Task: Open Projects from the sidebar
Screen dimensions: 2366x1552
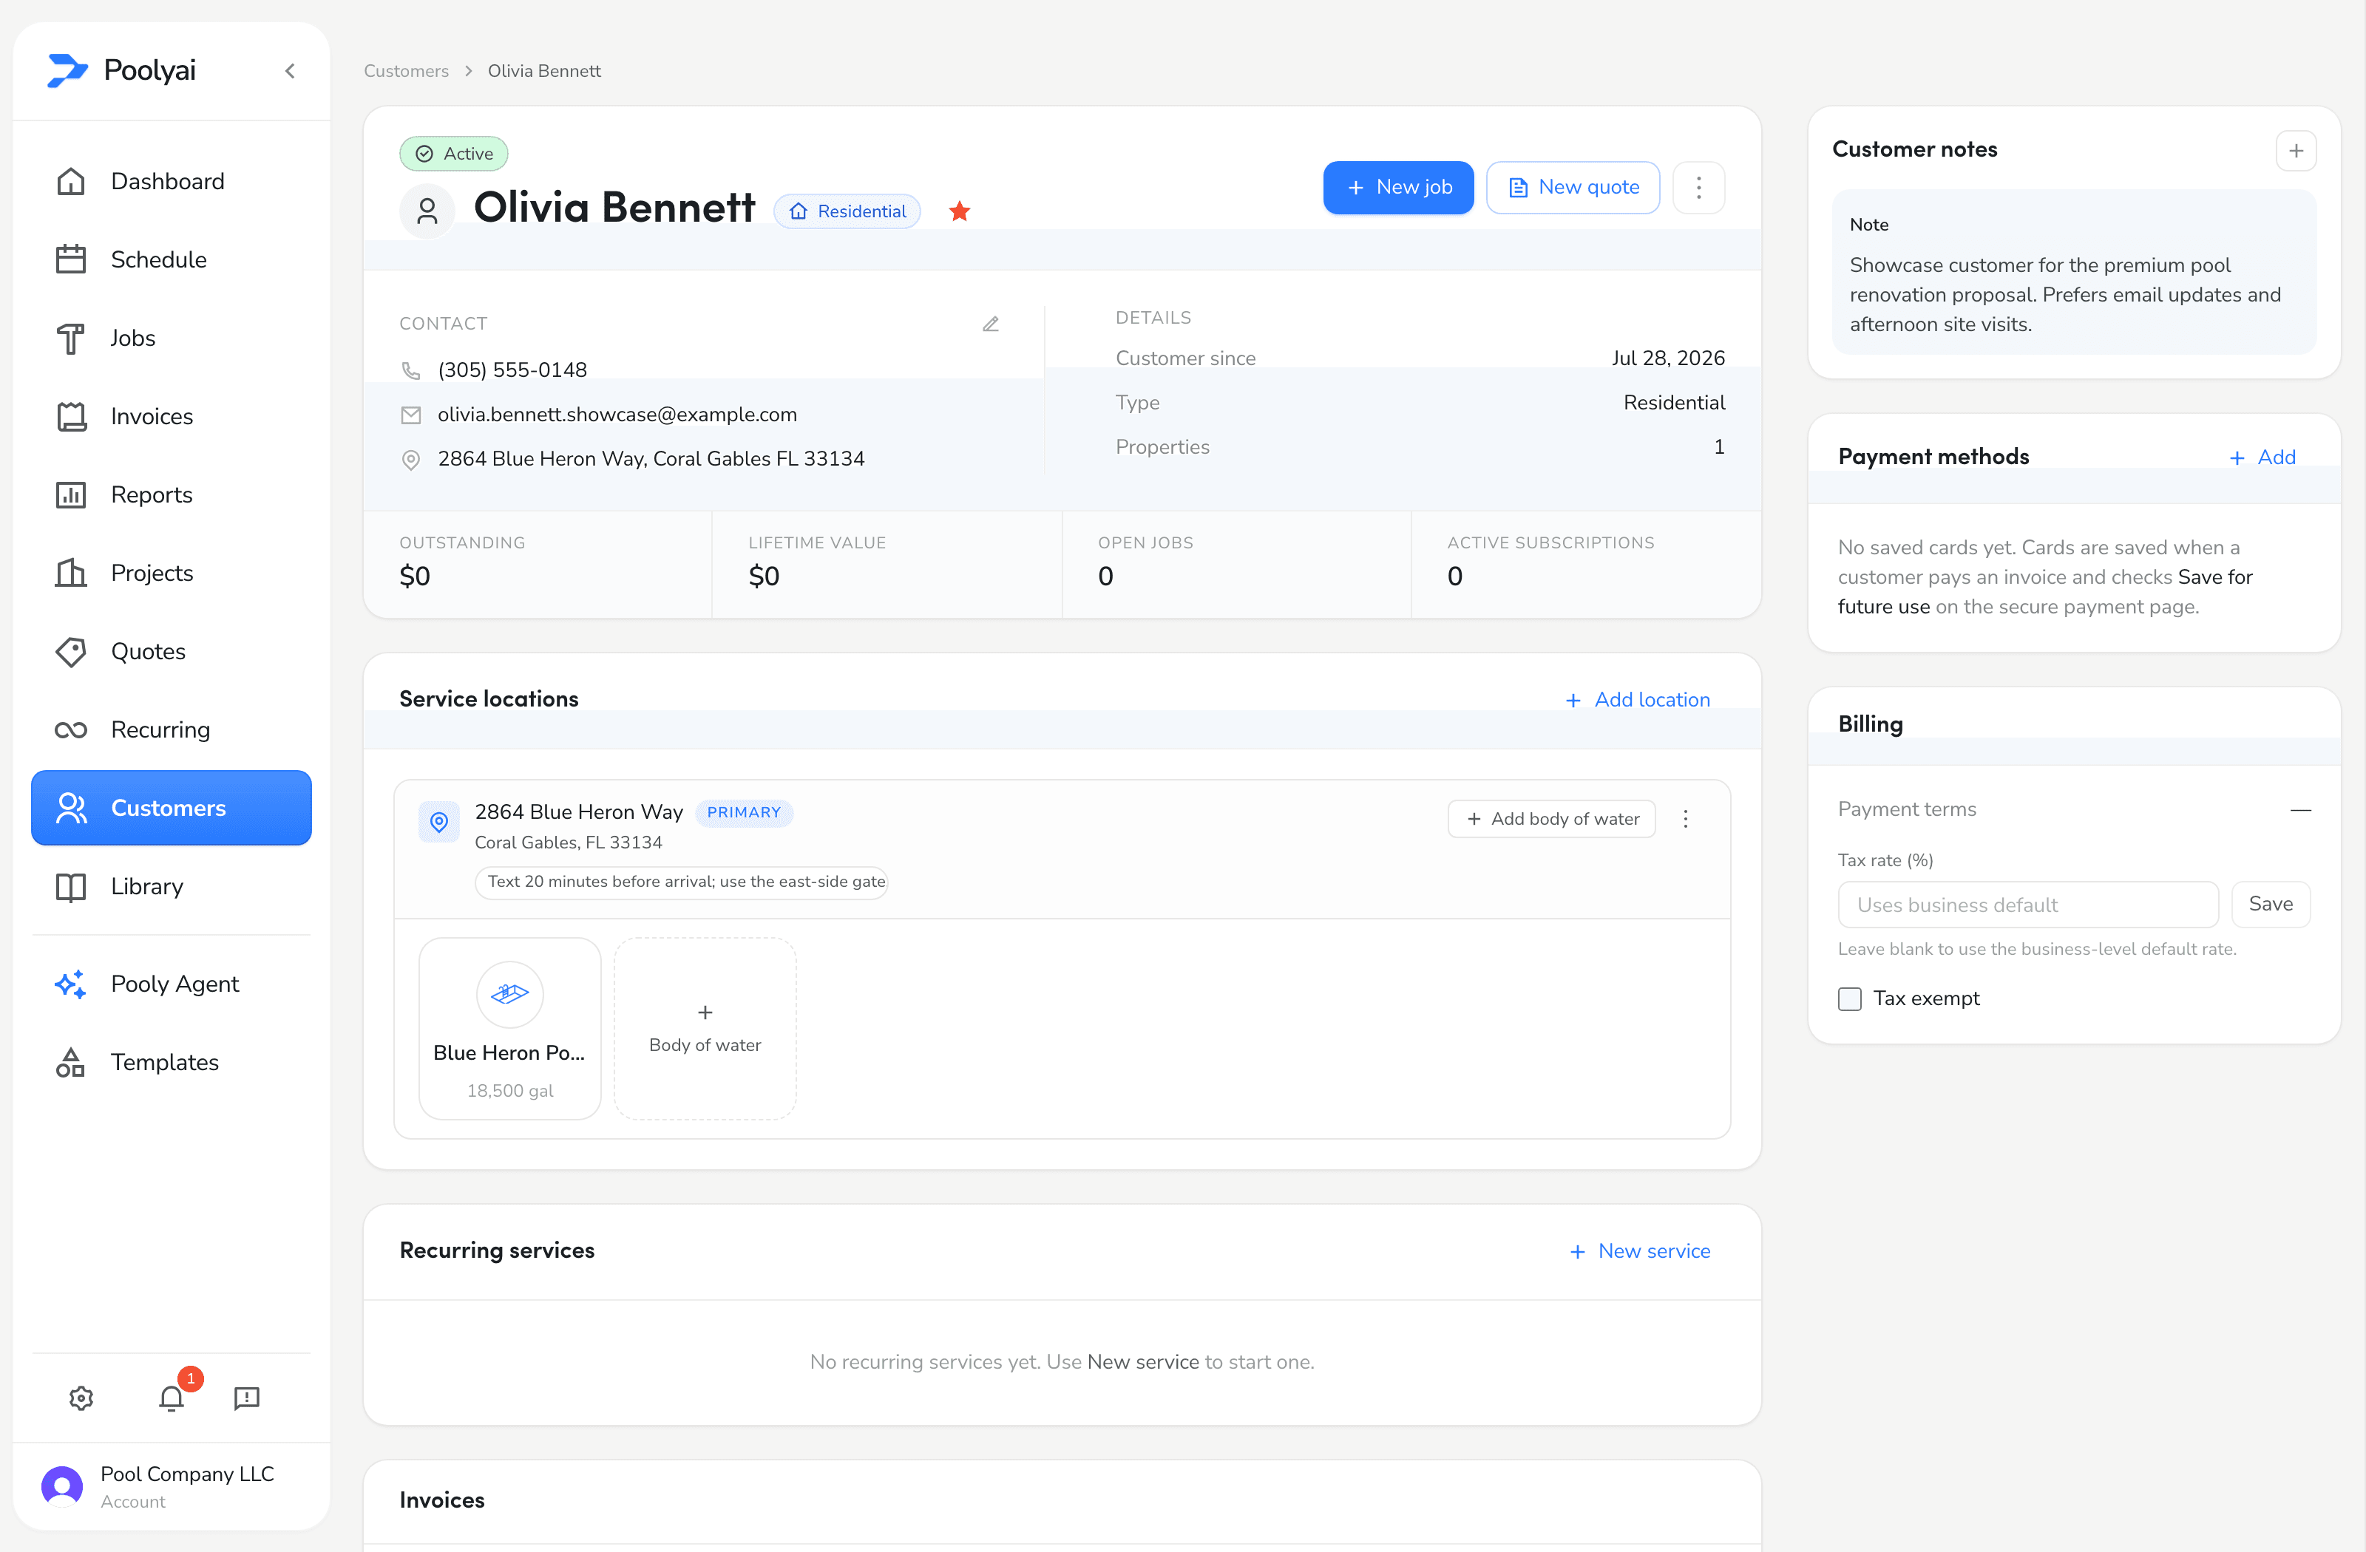Action: pyautogui.click(x=171, y=574)
